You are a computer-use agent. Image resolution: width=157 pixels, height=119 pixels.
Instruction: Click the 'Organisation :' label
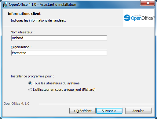[21, 47]
